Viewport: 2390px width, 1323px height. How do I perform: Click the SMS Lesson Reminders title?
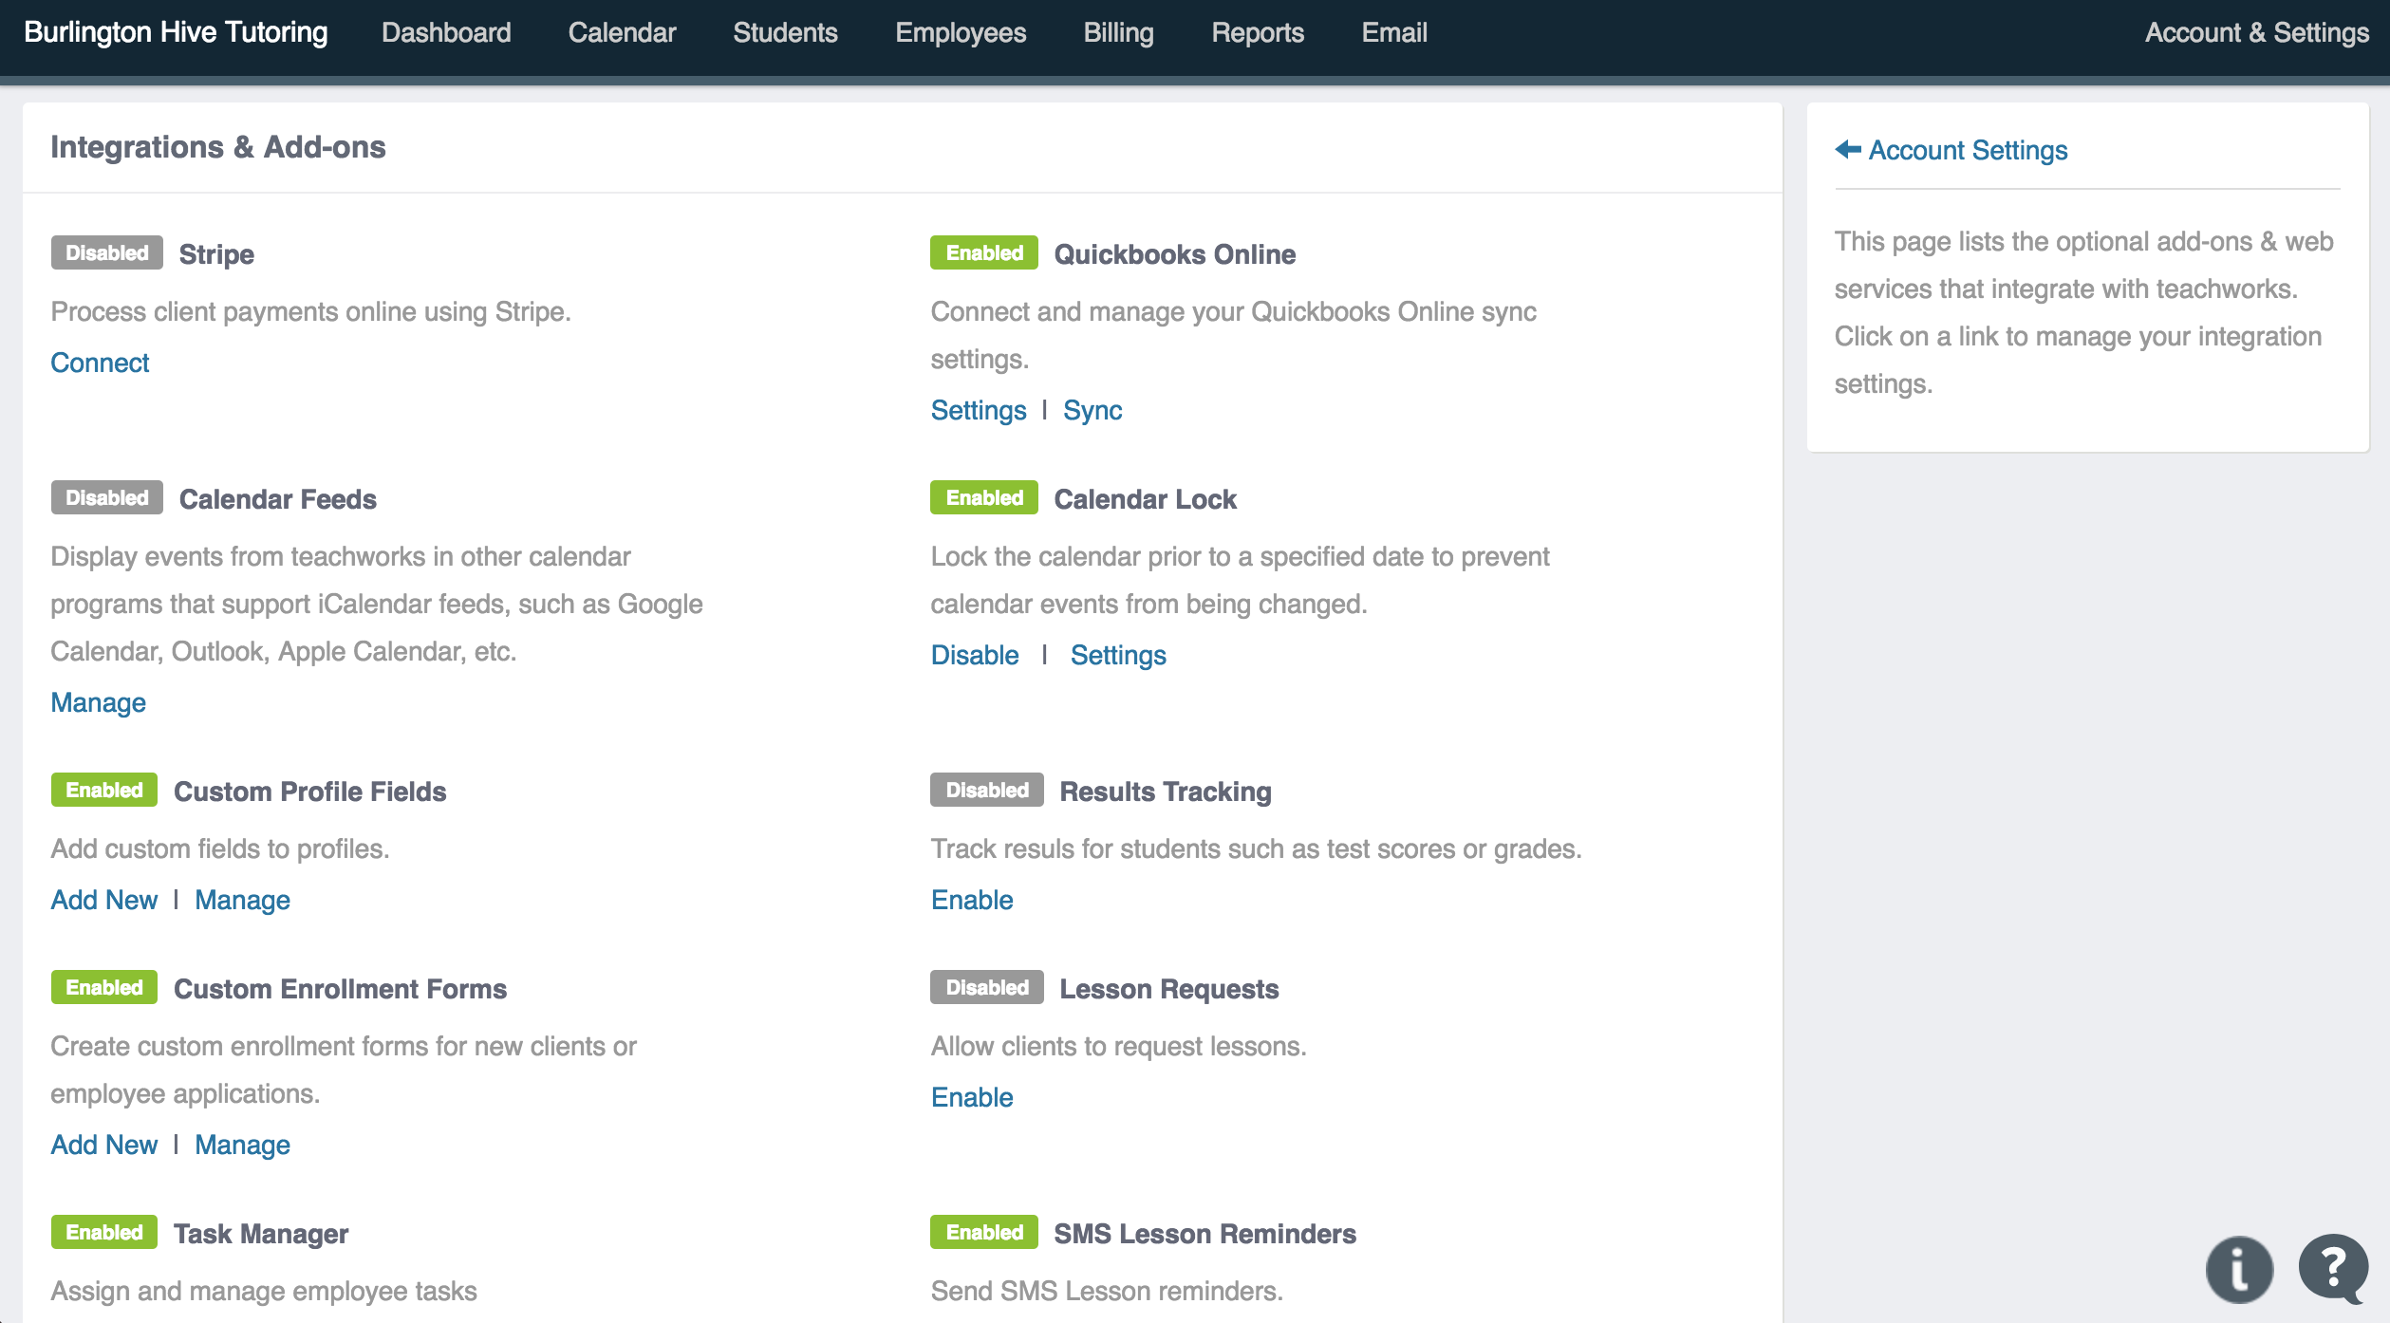pos(1205,1234)
